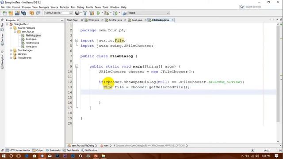283x159 pixels.
Task: Click the New Project toolbar icon
Action: pyautogui.click(x=11, y=13)
